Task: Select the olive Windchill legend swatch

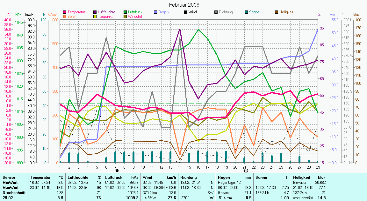Action: (125, 16)
